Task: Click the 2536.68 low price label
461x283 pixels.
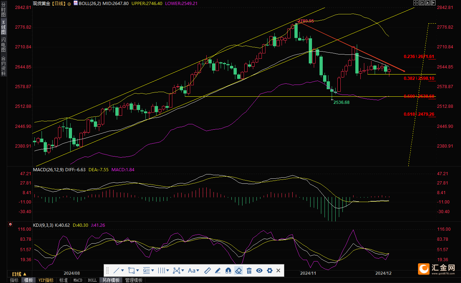Action: 342,102
